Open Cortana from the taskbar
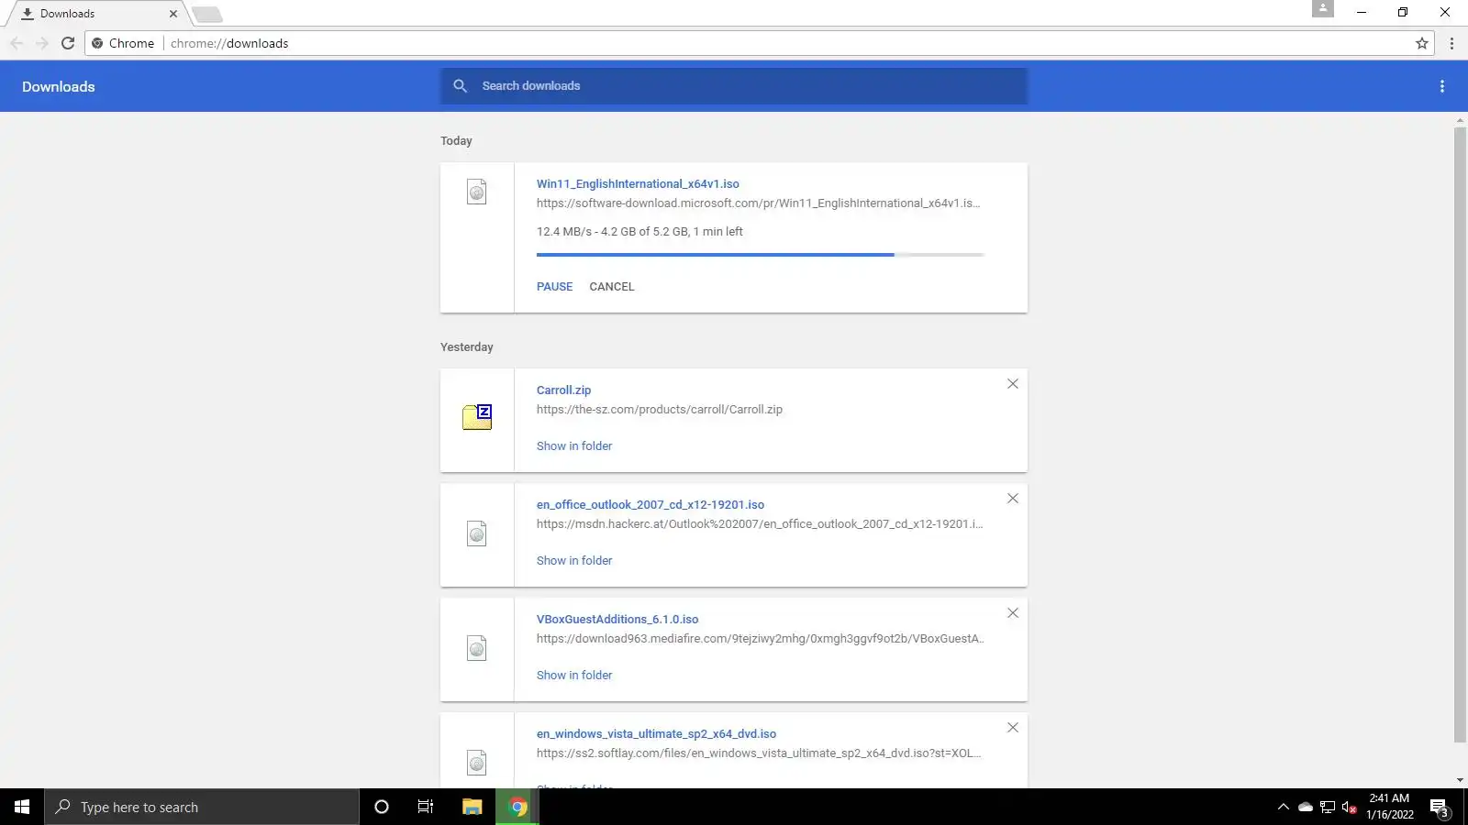 coord(382,807)
